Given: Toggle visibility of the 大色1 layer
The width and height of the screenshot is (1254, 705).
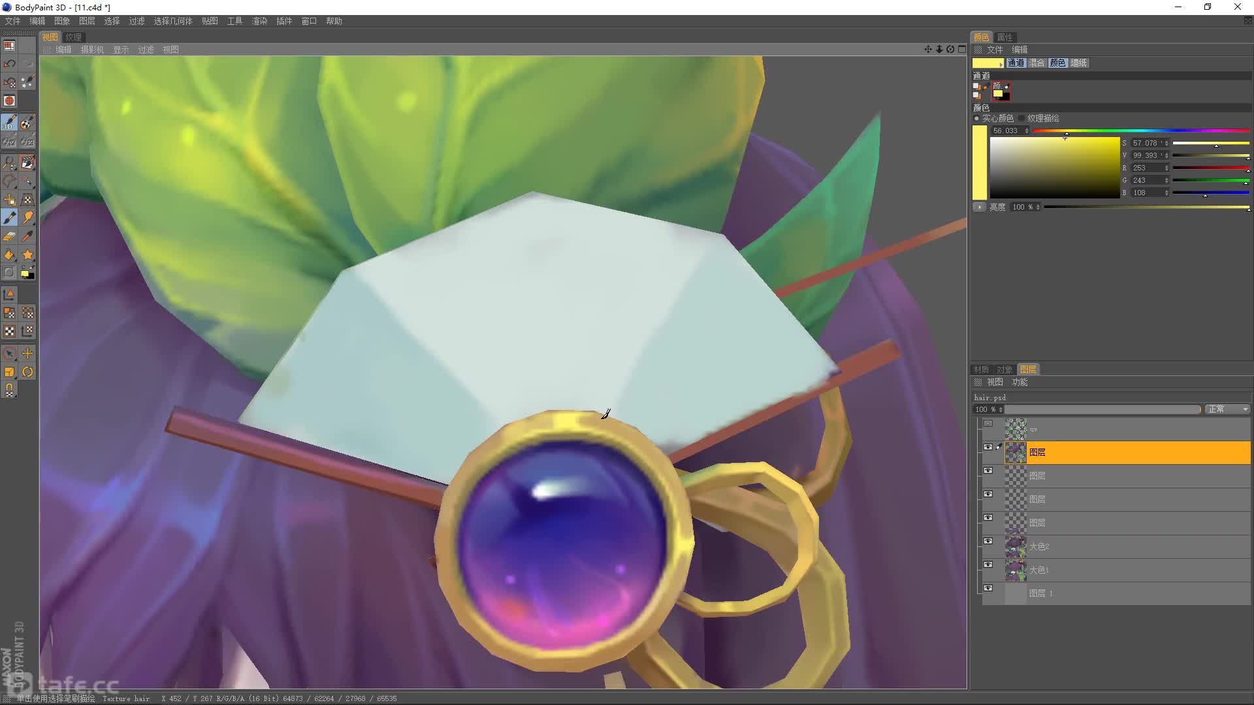Looking at the screenshot, I should 988,565.
